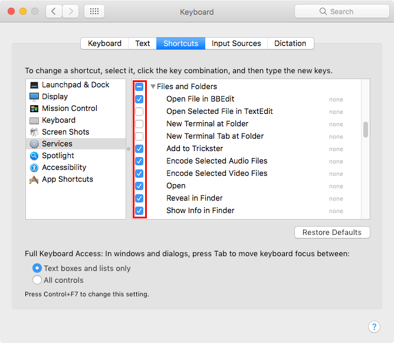Viewport: 394px width, 343px height.
Task: Click shortcut 'none' for Encode Selected Audio Files
Action: (x=336, y=161)
